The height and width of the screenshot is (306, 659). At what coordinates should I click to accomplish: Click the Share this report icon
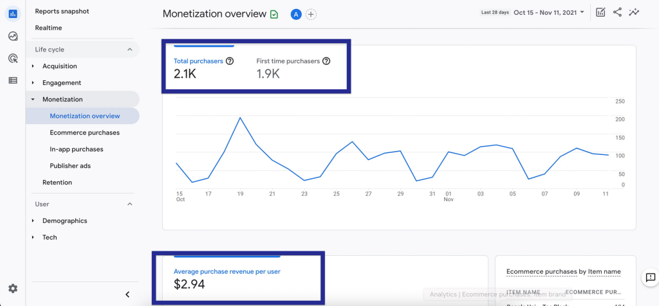[617, 12]
